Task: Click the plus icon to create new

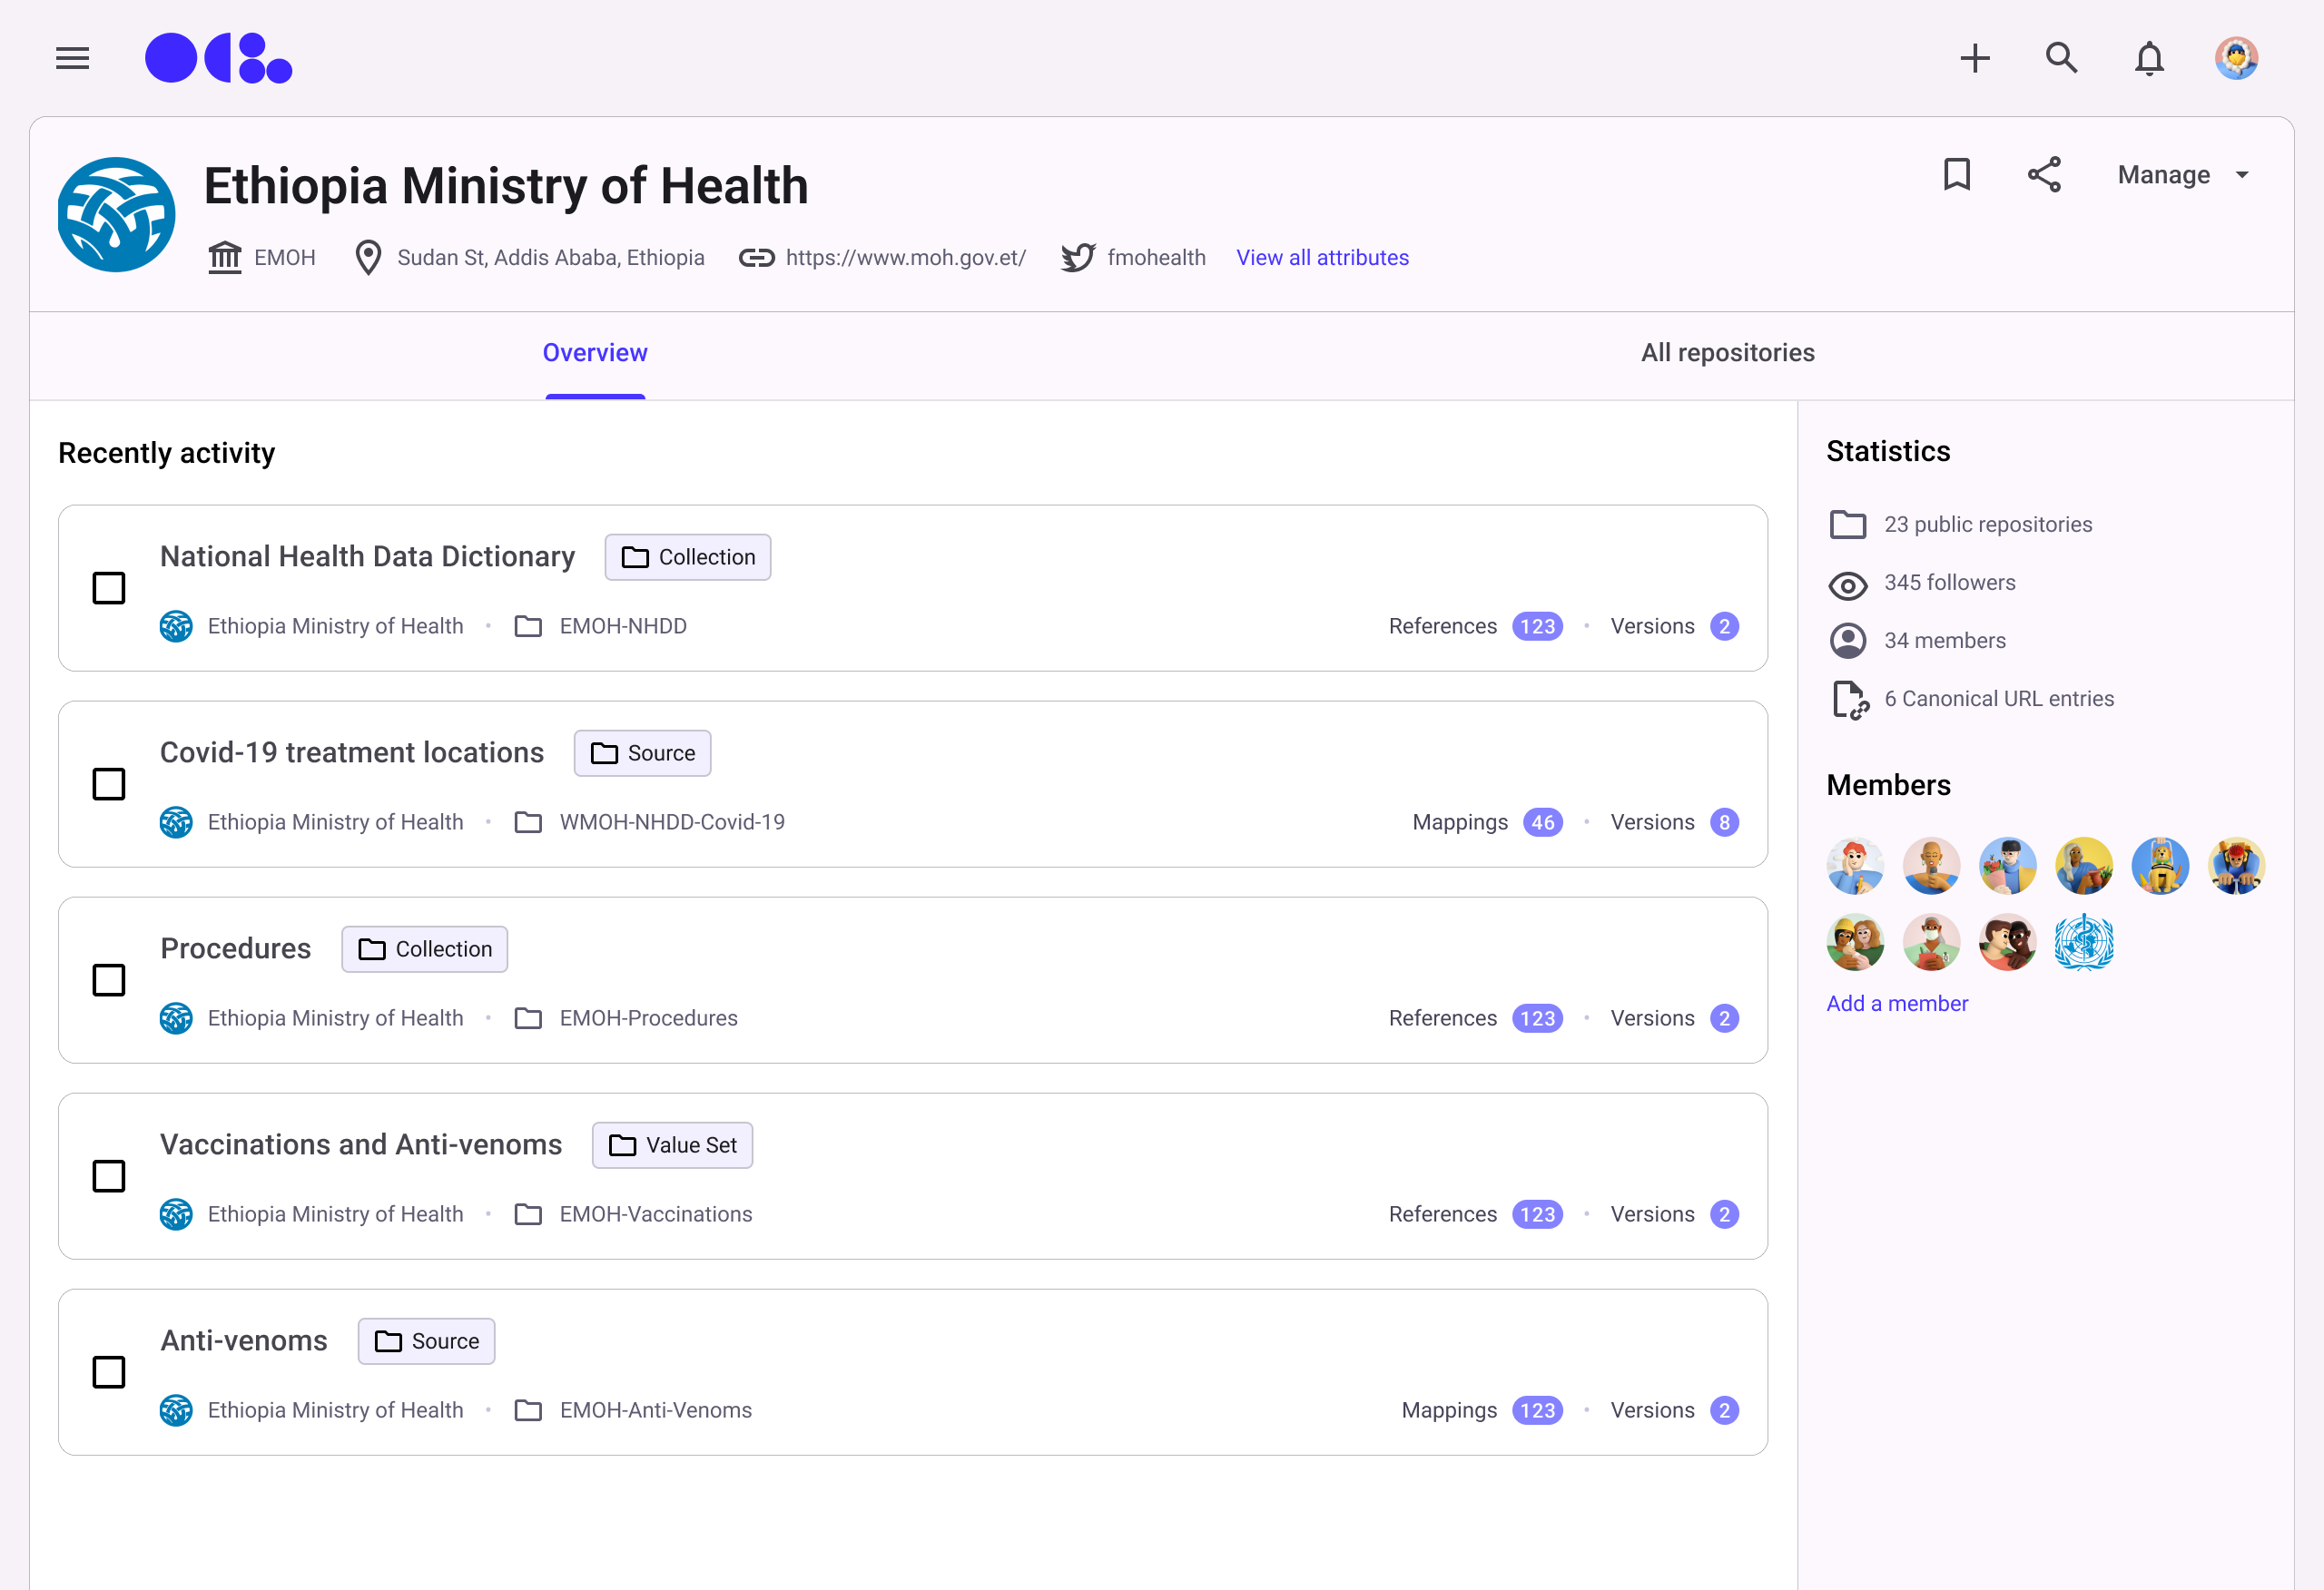Action: coord(1974,58)
